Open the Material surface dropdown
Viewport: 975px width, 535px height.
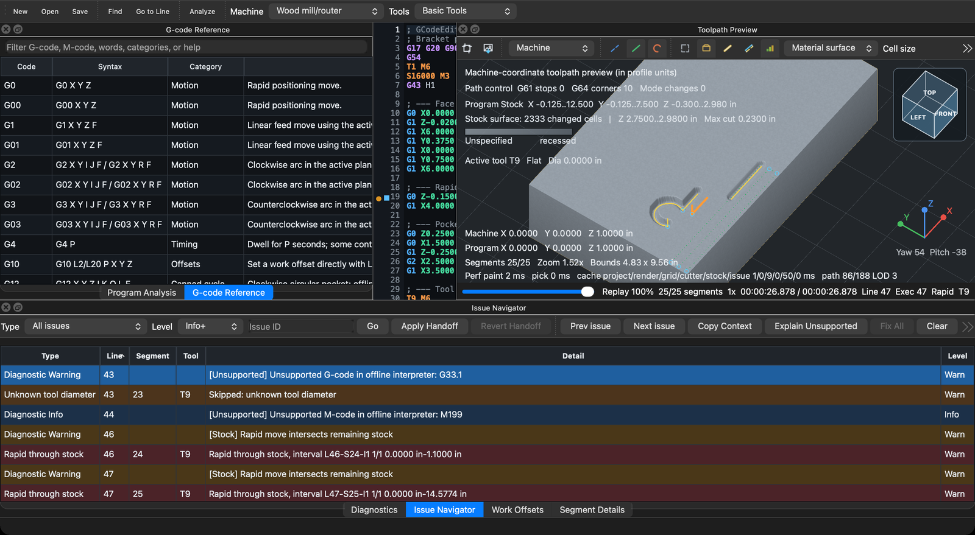830,48
